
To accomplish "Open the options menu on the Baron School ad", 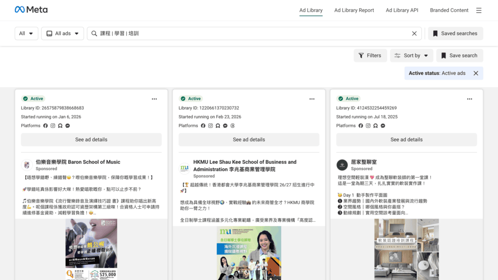I will [x=154, y=99].
